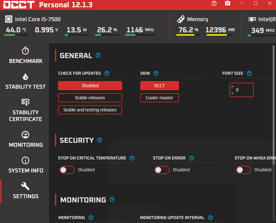Open help for Security section
The height and width of the screenshot is (223, 276).
[100, 140]
